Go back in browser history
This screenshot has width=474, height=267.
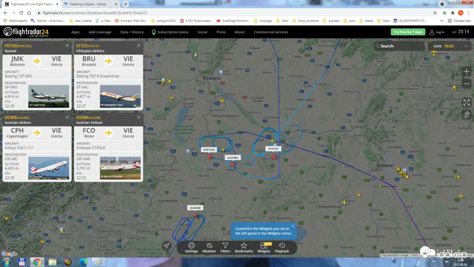tap(5, 13)
